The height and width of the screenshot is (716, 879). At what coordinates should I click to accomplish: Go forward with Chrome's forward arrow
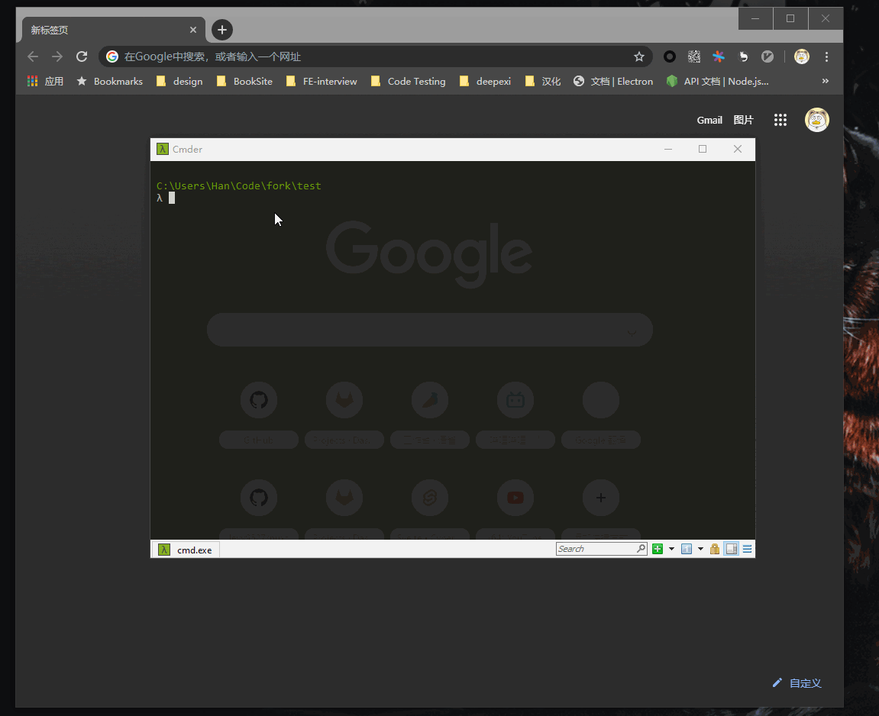coord(57,56)
